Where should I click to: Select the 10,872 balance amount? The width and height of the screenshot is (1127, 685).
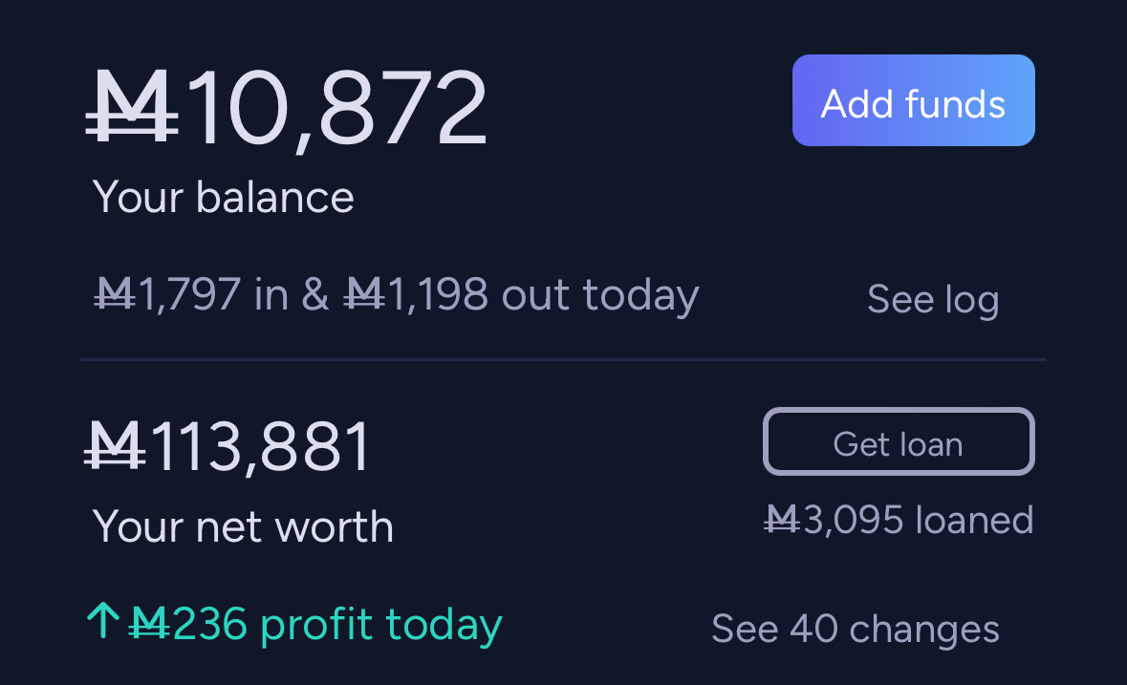pyautogui.click(x=336, y=108)
